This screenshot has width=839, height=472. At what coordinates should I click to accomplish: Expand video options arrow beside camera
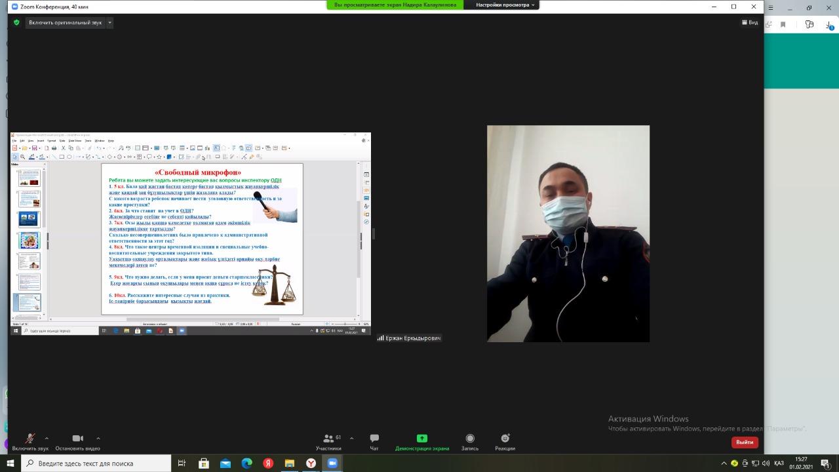pyautogui.click(x=98, y=438)
